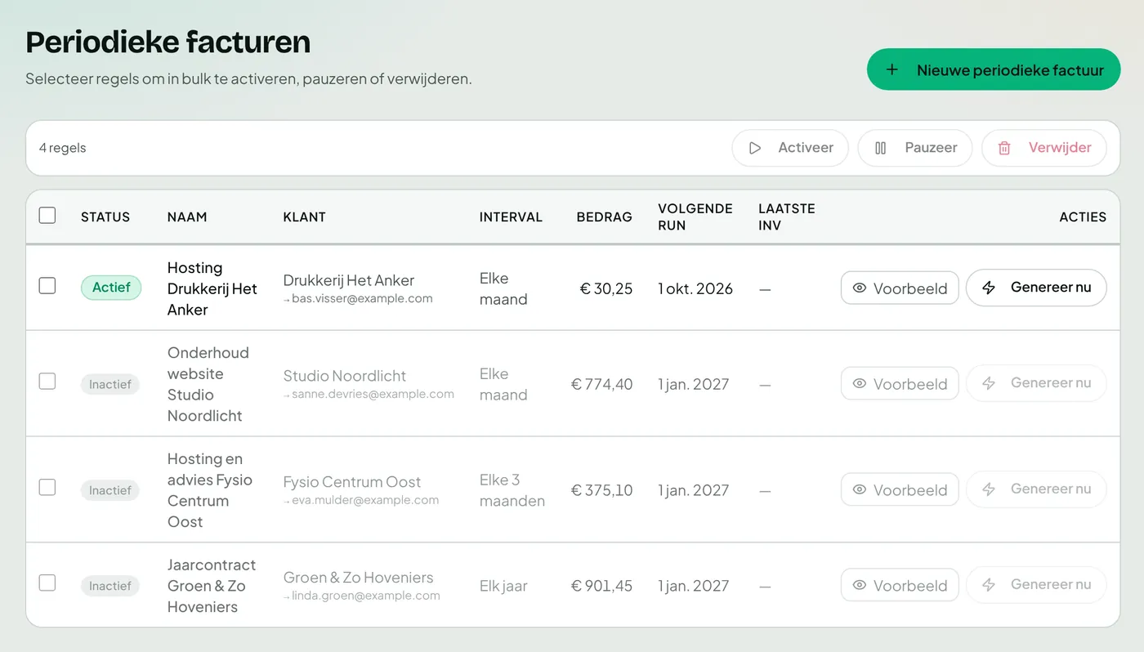Tick the checkbox for Onderhoud website Studio Noordlicht
Screen dimensions: 1144x652
[x=47, y=381]
